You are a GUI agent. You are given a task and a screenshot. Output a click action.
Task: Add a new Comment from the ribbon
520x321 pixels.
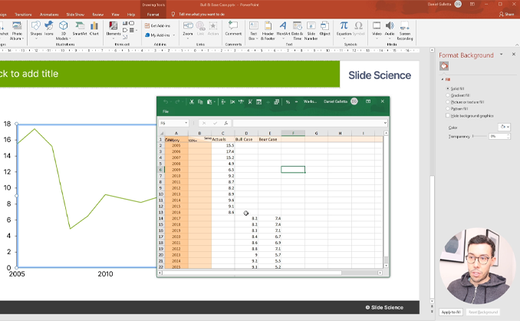pyautogui.click(x=233, y=29)
